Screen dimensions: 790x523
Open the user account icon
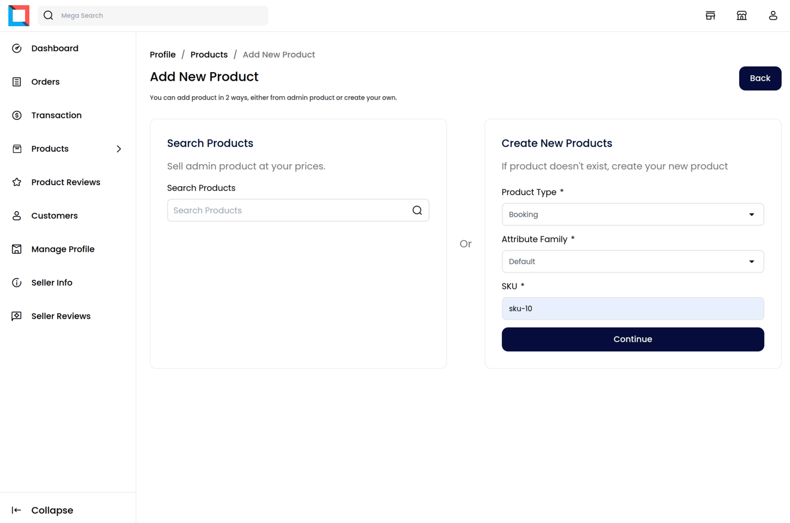pyautogui.click(x=773, y=16)
